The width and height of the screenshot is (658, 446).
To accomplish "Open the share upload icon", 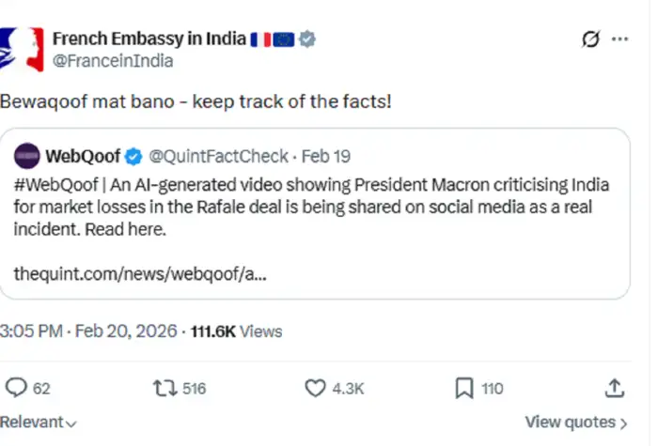I will tap(614, 388).
